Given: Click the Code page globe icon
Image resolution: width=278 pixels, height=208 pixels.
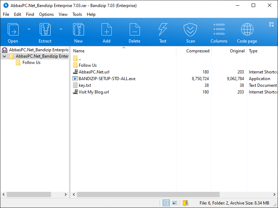Looking at the screenshot, I should click(x=247, y=29).
